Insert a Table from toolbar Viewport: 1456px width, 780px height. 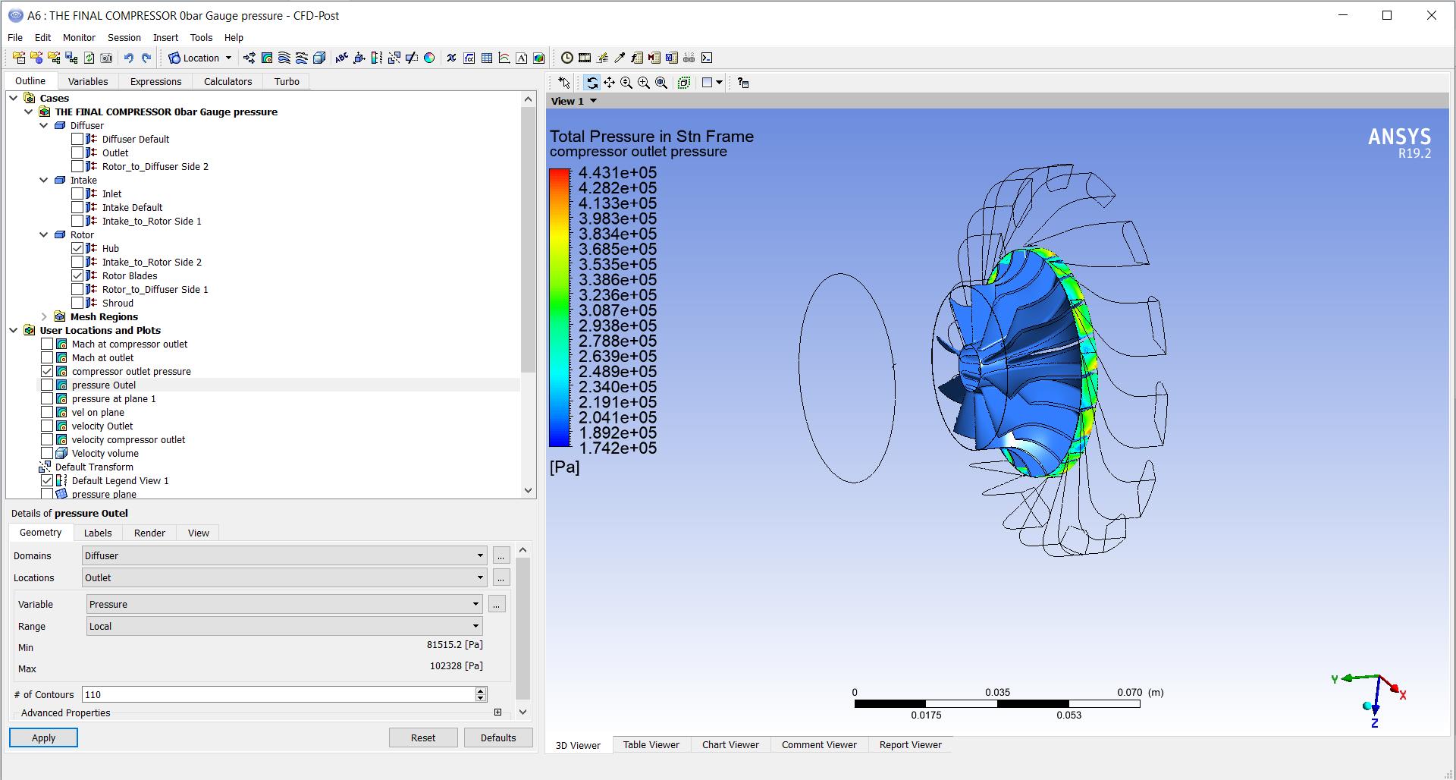click(x=487, y=58)
